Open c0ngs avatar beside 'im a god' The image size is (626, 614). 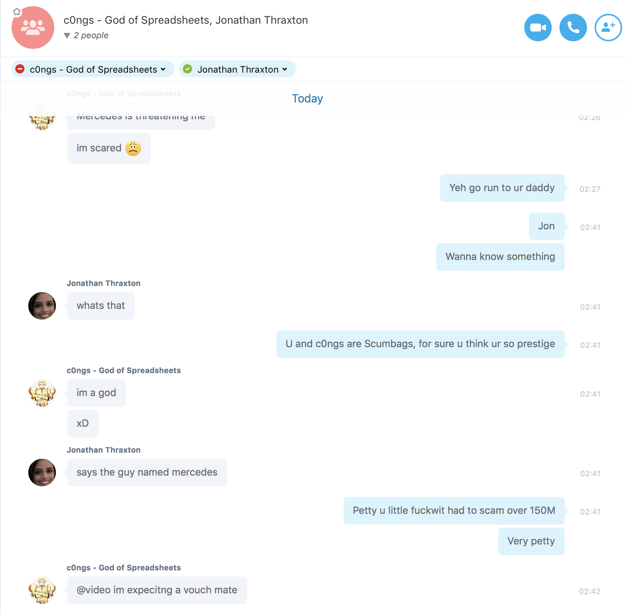[42, 393]
